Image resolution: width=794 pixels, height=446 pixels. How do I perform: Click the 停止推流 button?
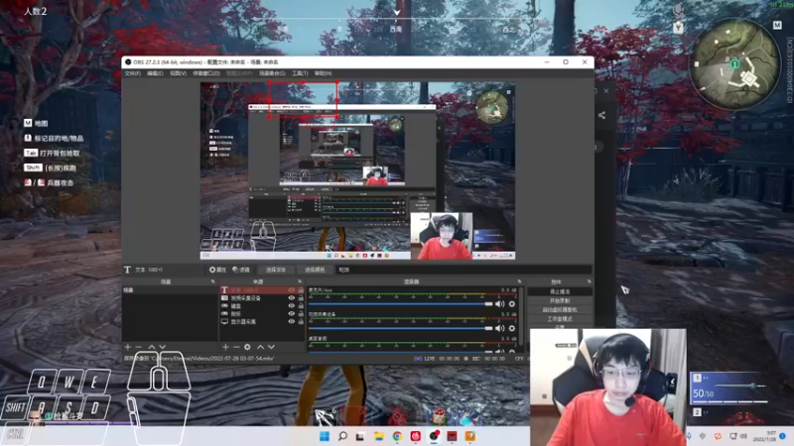(560, 291)
